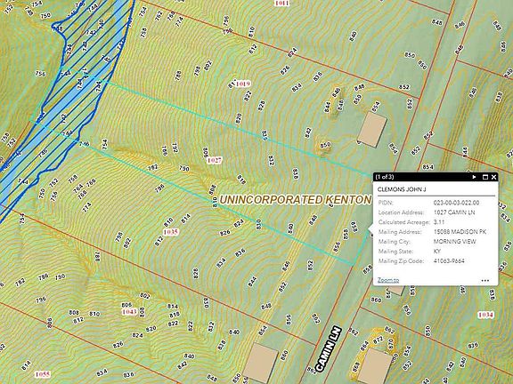Click the Mailing Zip Code field label
Screen dimensions: 513x384
point(401,261)
